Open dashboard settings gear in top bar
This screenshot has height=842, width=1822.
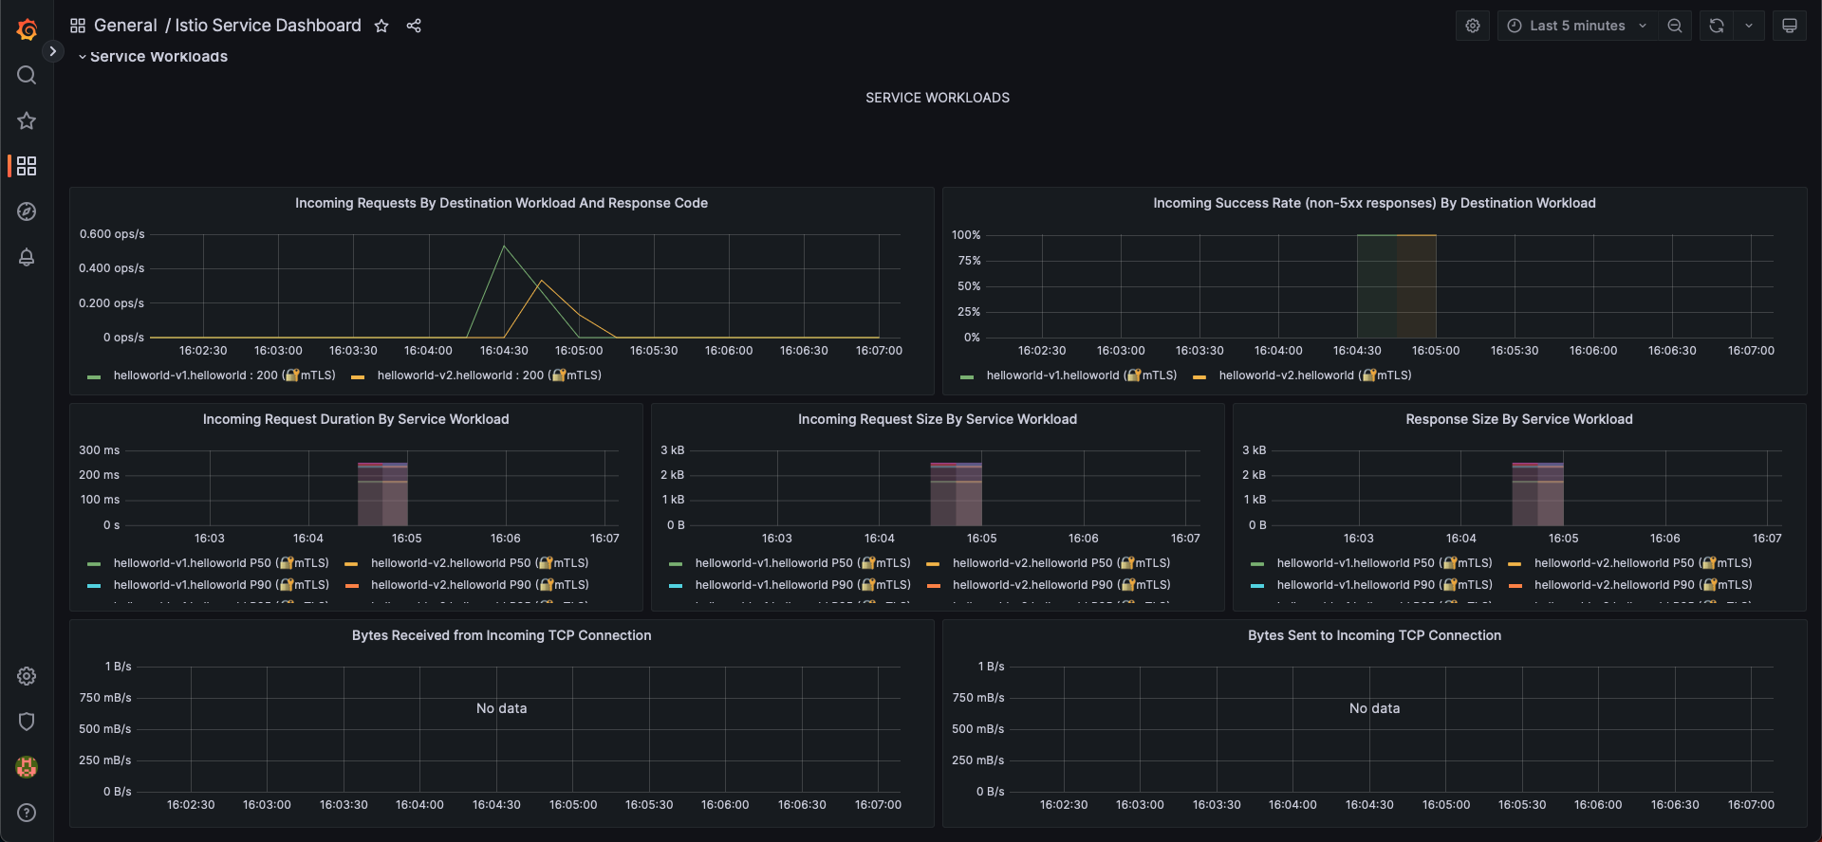point(1473,26)
